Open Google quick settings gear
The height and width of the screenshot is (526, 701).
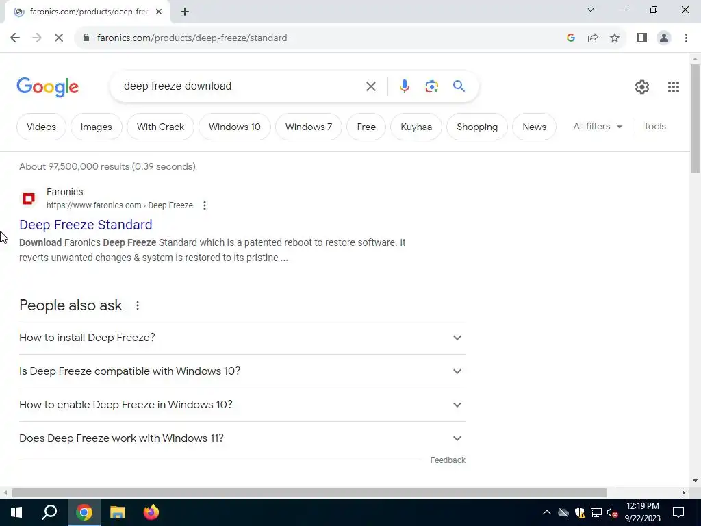(642, 87)
